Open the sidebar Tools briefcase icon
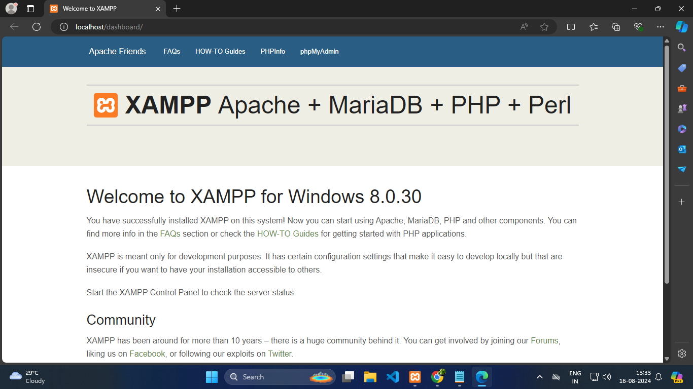The width and height of the screenshot is (693, 389). point(682,88)
